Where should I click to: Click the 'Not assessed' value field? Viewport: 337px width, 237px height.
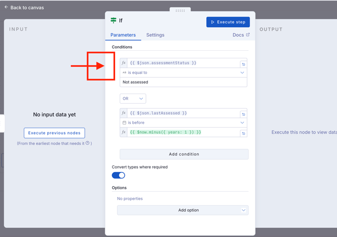pyautogui.click(x=184, y=82)
